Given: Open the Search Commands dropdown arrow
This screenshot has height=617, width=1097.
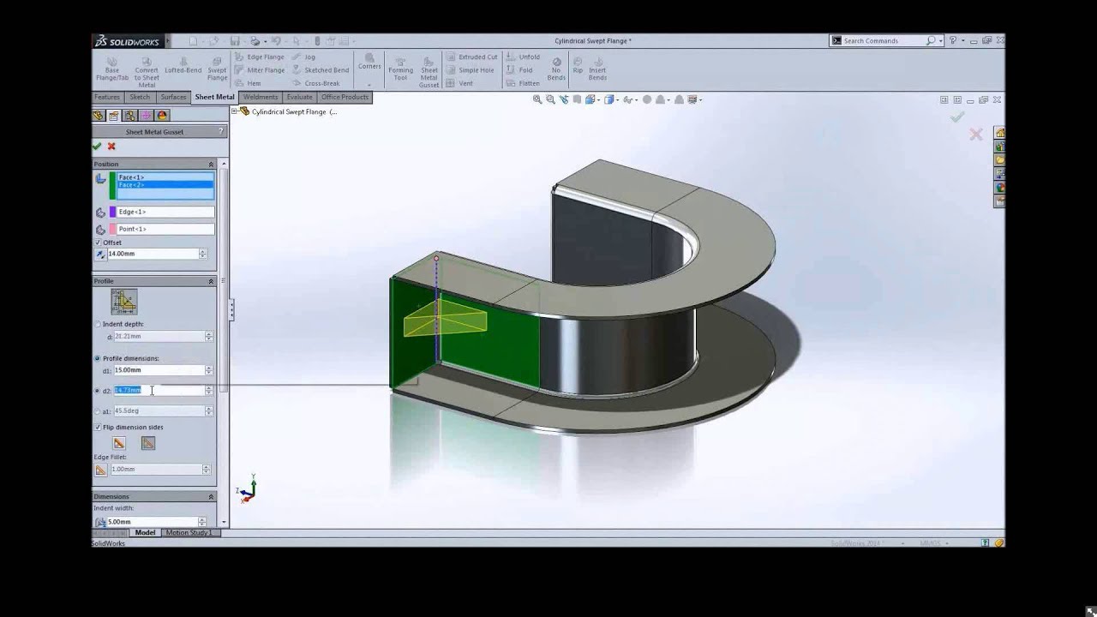Looking at the screenshot, I should (940, 40).
